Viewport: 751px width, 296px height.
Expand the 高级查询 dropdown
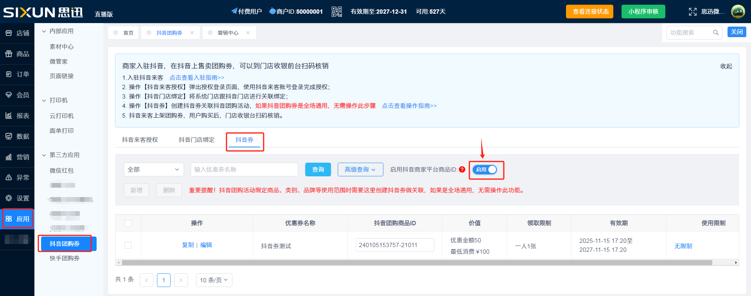click(x=360, y=169)
